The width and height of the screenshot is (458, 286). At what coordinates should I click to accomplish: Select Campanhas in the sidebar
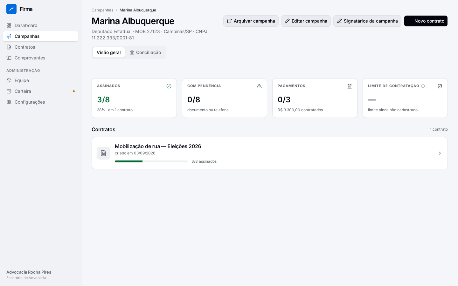(x=40, y=36)
